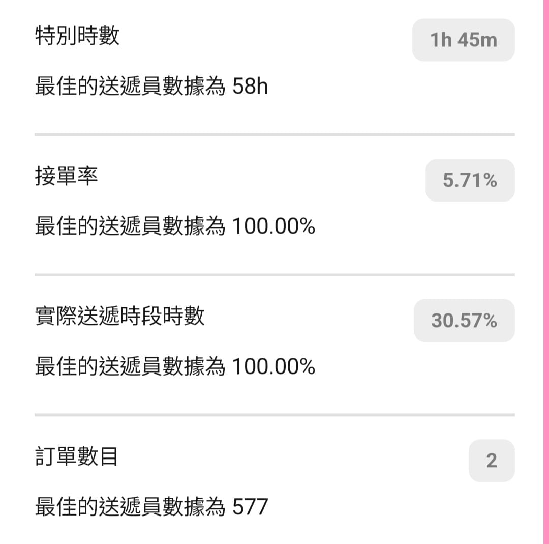Viewport: 549px width, 544px height.
Task: Click the divider above 訂單數目 section
Action: tap(274, 415)
